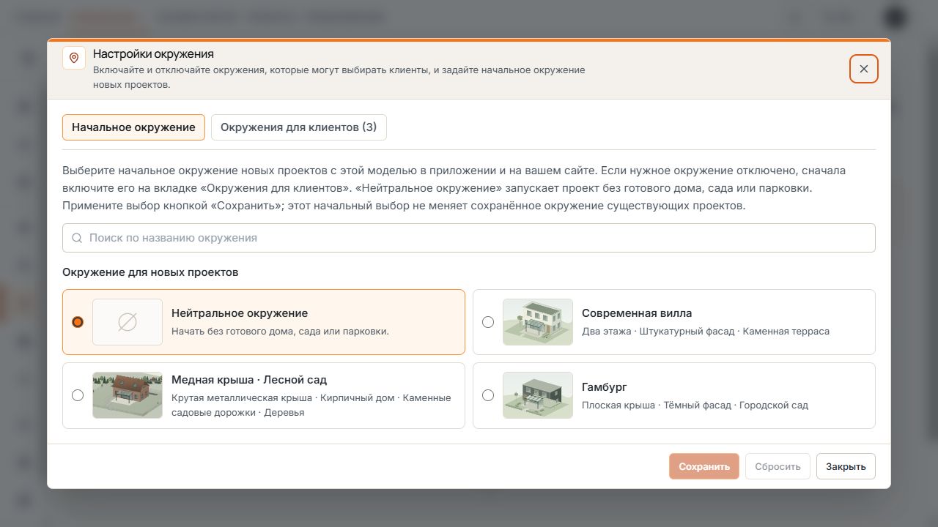Click the location pin icon in dialog header

(x=74, y=58)
